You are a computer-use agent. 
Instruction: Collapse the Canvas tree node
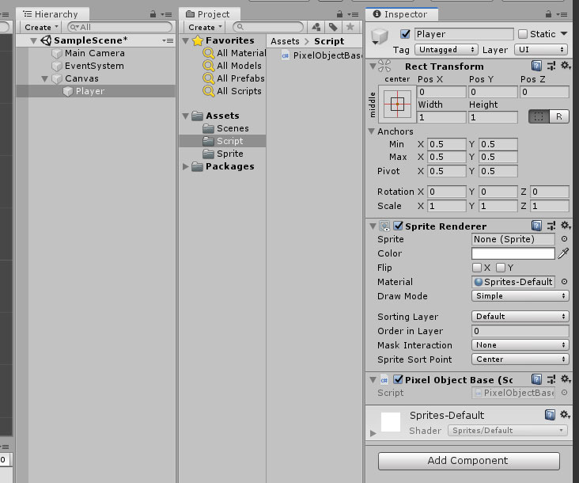(44, 78)
